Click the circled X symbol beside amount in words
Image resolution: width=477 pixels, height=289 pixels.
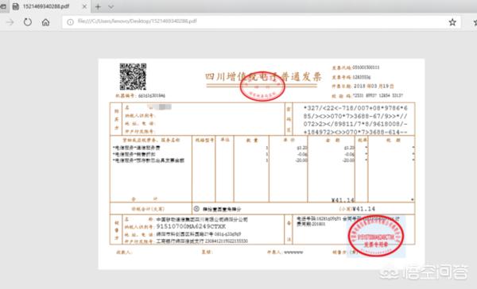tap(196, 209)
